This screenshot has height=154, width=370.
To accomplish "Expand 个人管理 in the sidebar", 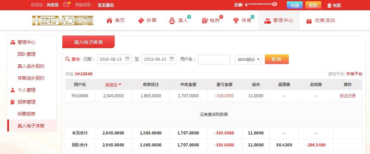I will (x=27, y=90).
